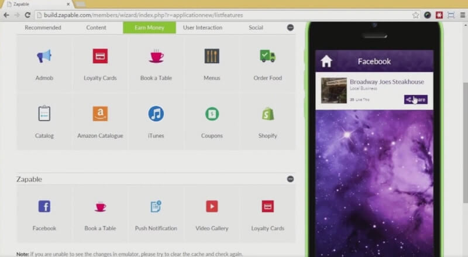This screenshot has width=468, height=257.
Task: Select the Admob megaphone feature icon
Action: tap(44, 56)
